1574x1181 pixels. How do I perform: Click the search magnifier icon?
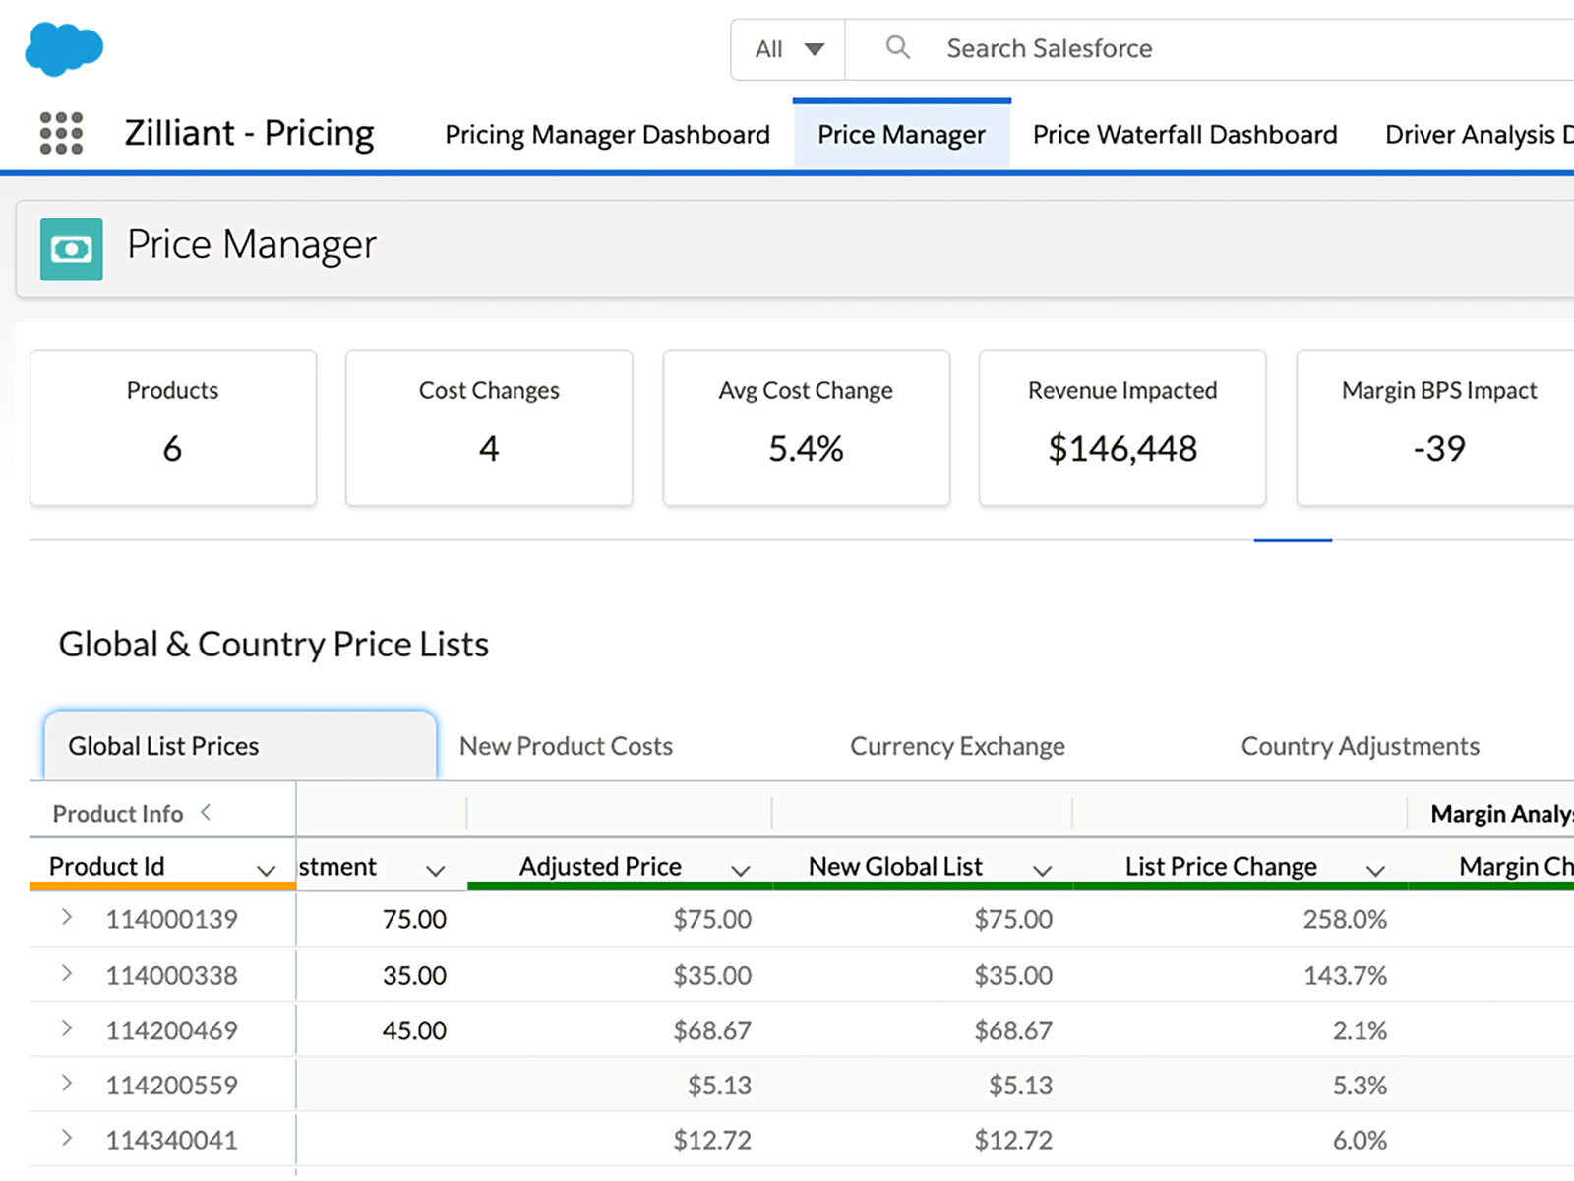[897, 47]
